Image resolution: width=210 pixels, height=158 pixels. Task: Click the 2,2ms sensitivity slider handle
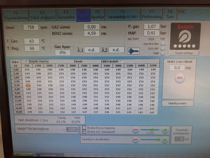[152, 130]
